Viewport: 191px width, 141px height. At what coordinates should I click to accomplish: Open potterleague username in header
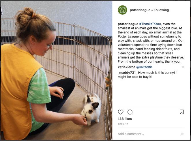point(140,10)
